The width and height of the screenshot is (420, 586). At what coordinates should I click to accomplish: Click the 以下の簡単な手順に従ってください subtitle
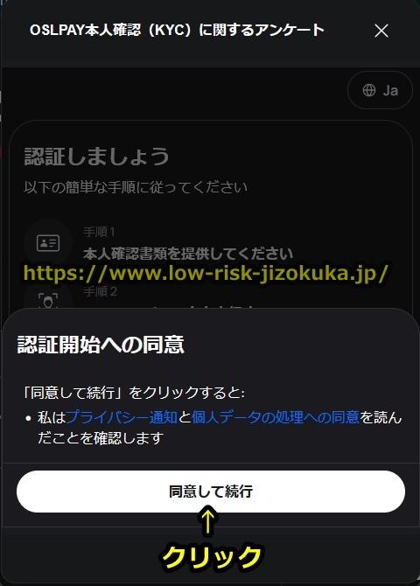click(x=136, y=187)
